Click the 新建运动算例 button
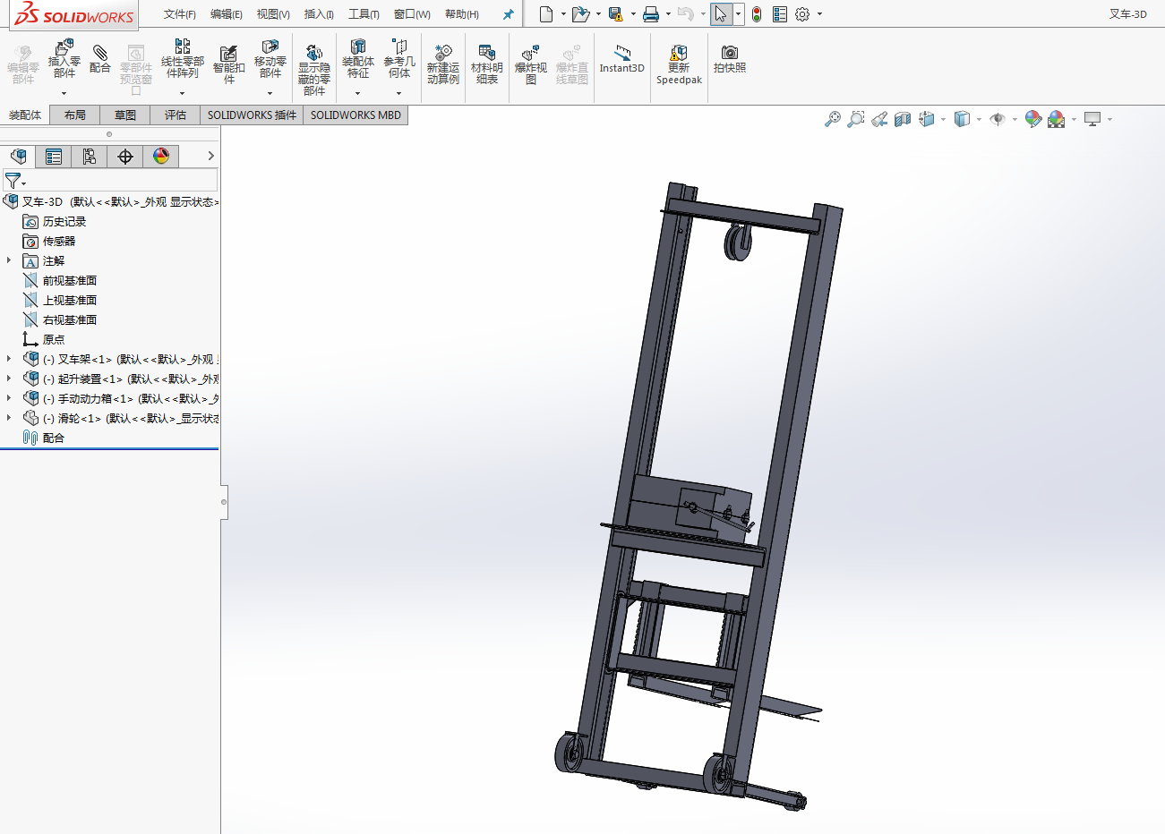The width and height of the screenshot is (1165, 834). [x=442, y=55]
